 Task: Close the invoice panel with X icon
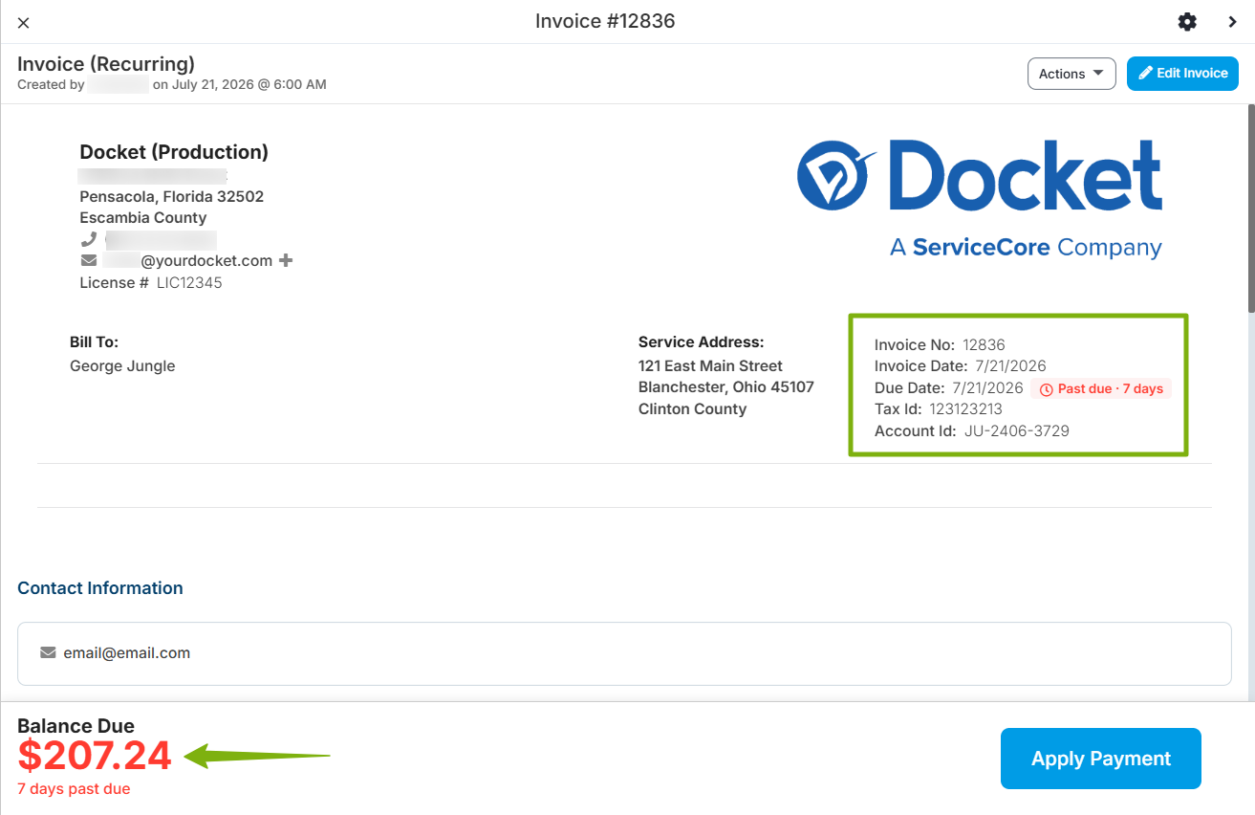[24, 23]
